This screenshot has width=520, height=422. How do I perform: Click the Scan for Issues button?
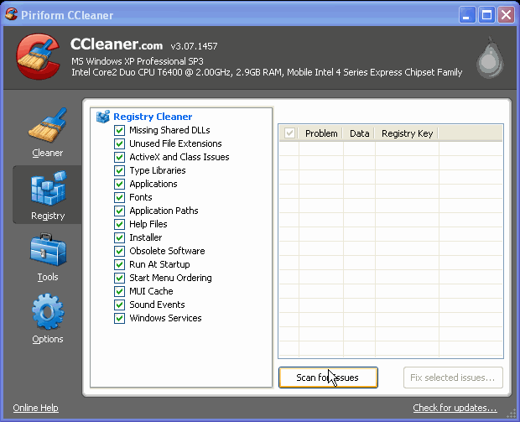point(328,378)
